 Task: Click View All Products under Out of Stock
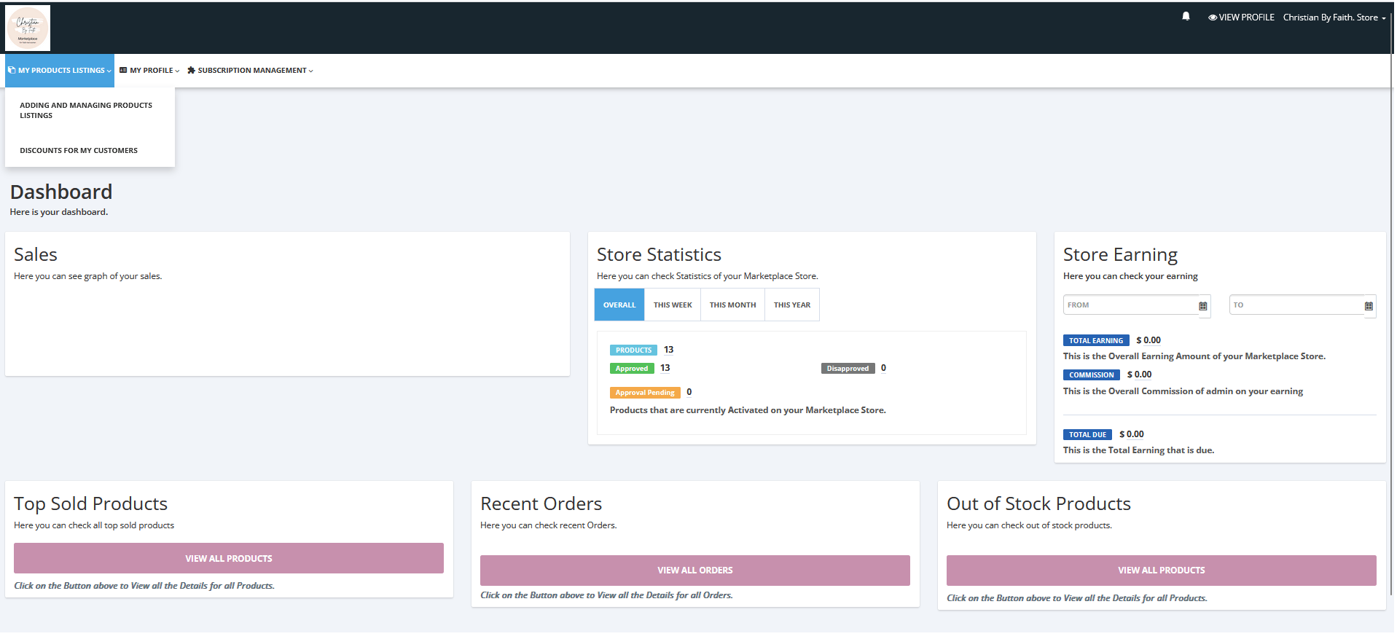pyautogui.click(x=1161, y=571)
